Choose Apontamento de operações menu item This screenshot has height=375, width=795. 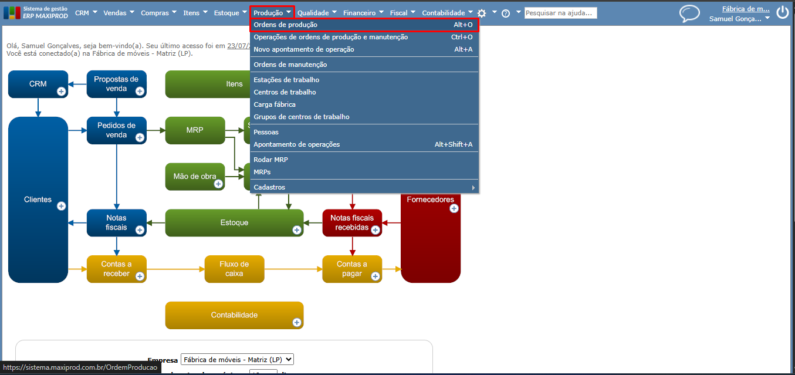(x=364, y=144)
